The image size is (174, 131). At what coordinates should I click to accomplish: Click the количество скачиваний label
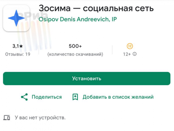(x=75, y=54)
